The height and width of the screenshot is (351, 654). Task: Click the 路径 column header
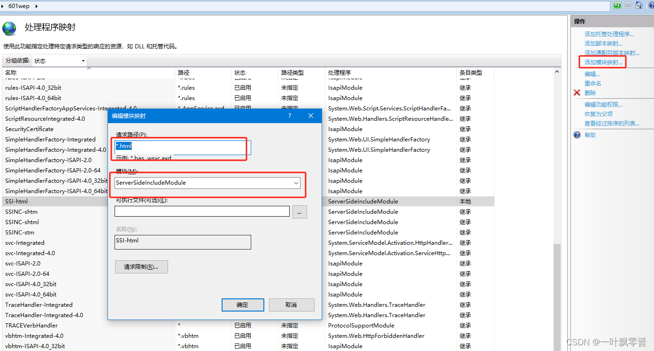coord(203,72)
